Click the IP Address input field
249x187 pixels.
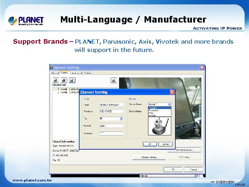[x=111, y=111]
